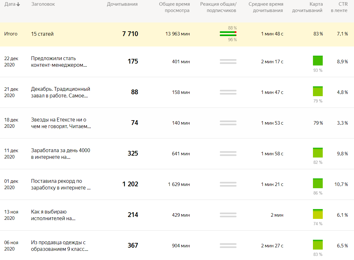Viewport: 354px width, 260px height.
Task: Click the read-through map square for 06 ноя article
Action: [x=318, y=245]
